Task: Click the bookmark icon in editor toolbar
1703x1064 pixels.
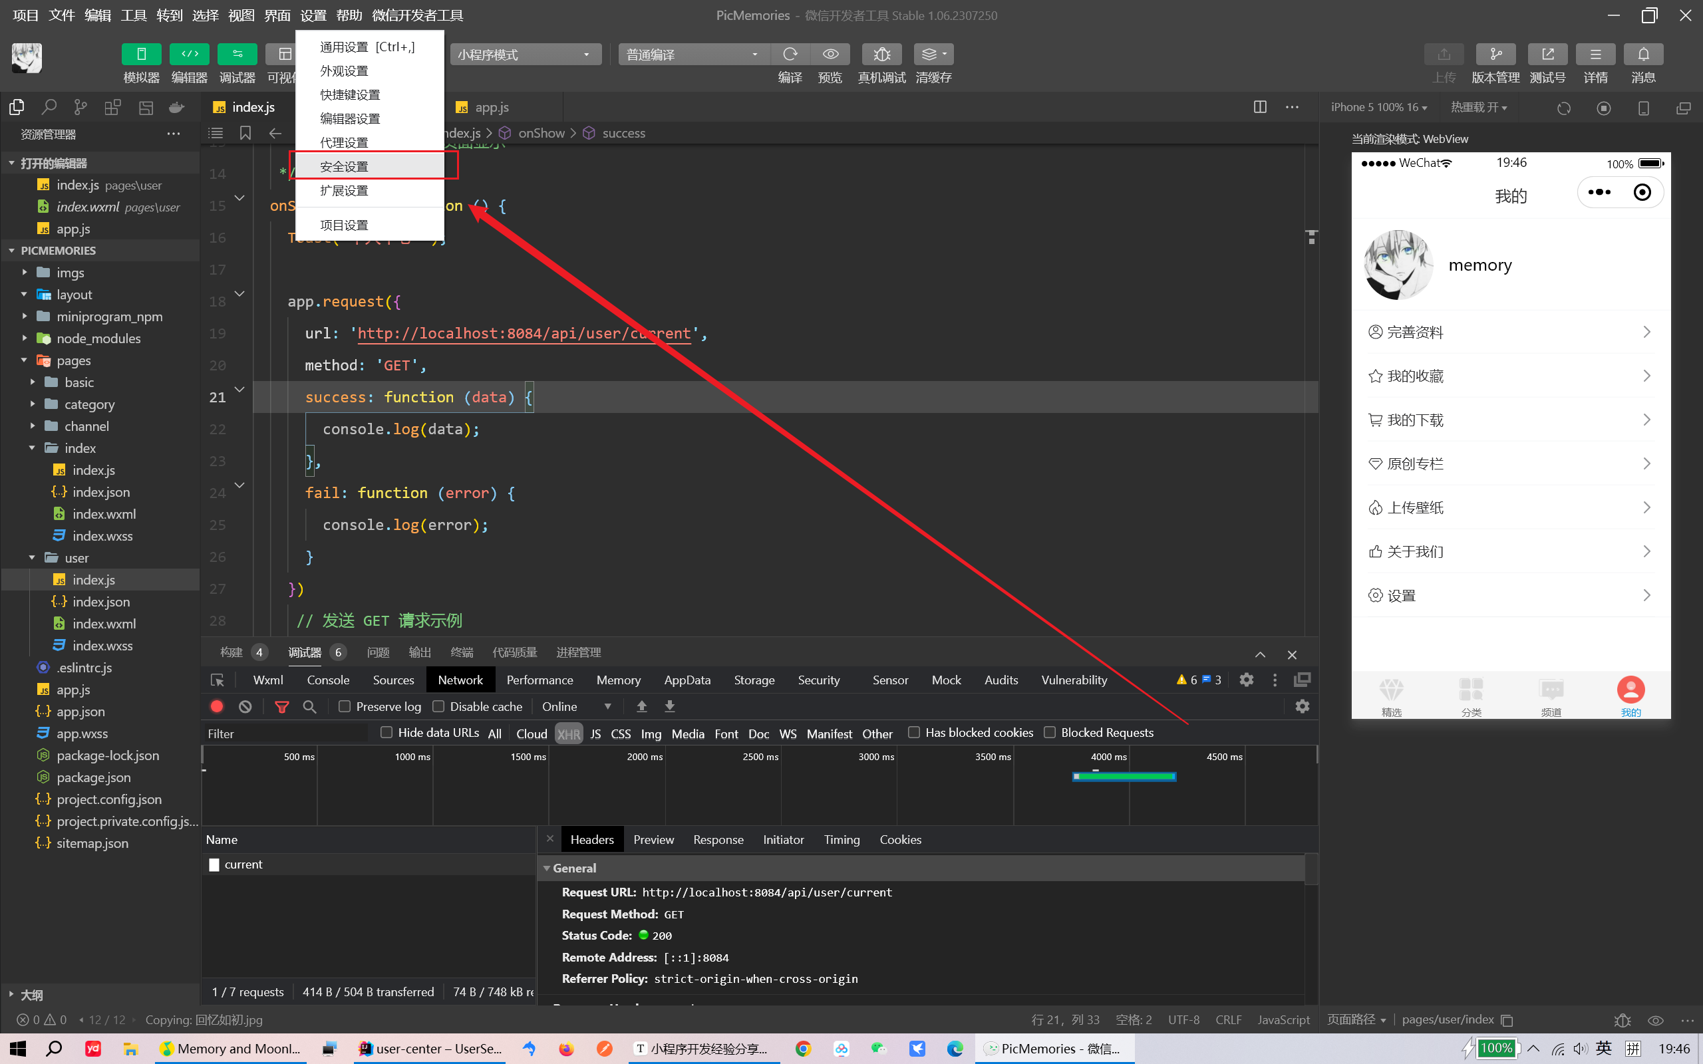Action: pos(245,133)
